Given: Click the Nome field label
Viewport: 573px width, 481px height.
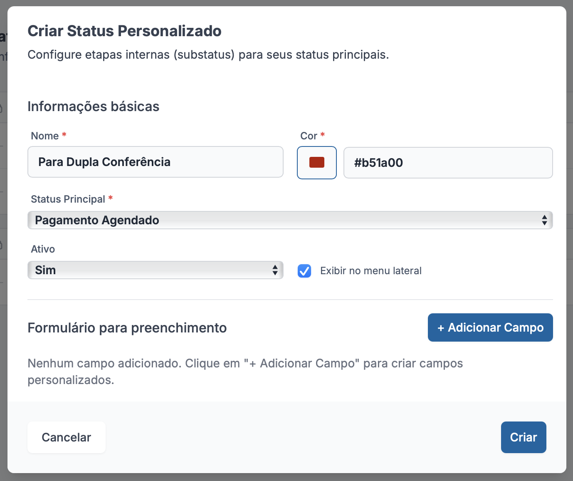Looking at the screenshot, I should pyautogui.click(x=45, y=136).
